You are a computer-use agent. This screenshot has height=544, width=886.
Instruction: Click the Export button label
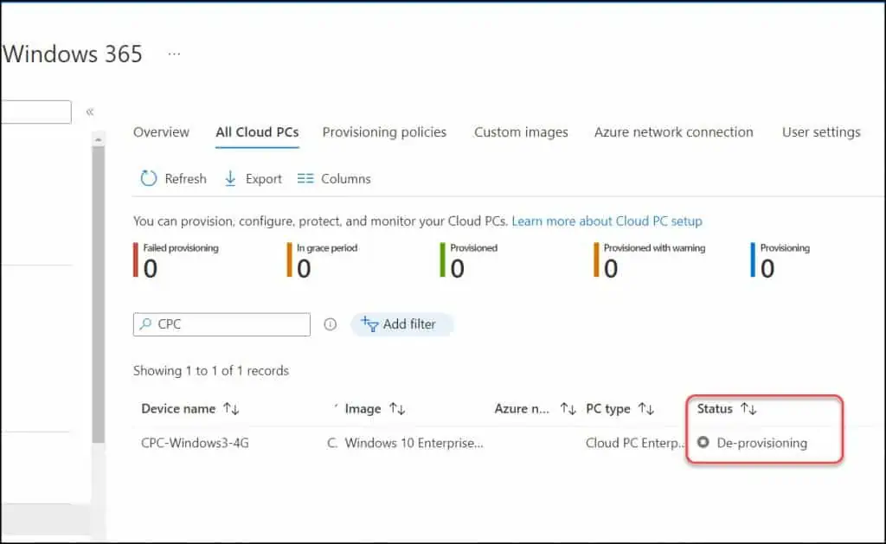(263, 178)
